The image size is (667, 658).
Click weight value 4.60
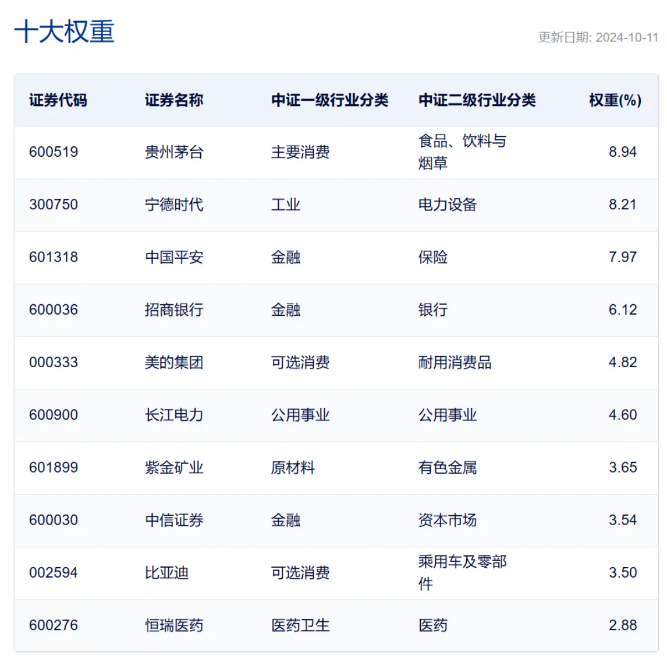click(x=623, y=415)
